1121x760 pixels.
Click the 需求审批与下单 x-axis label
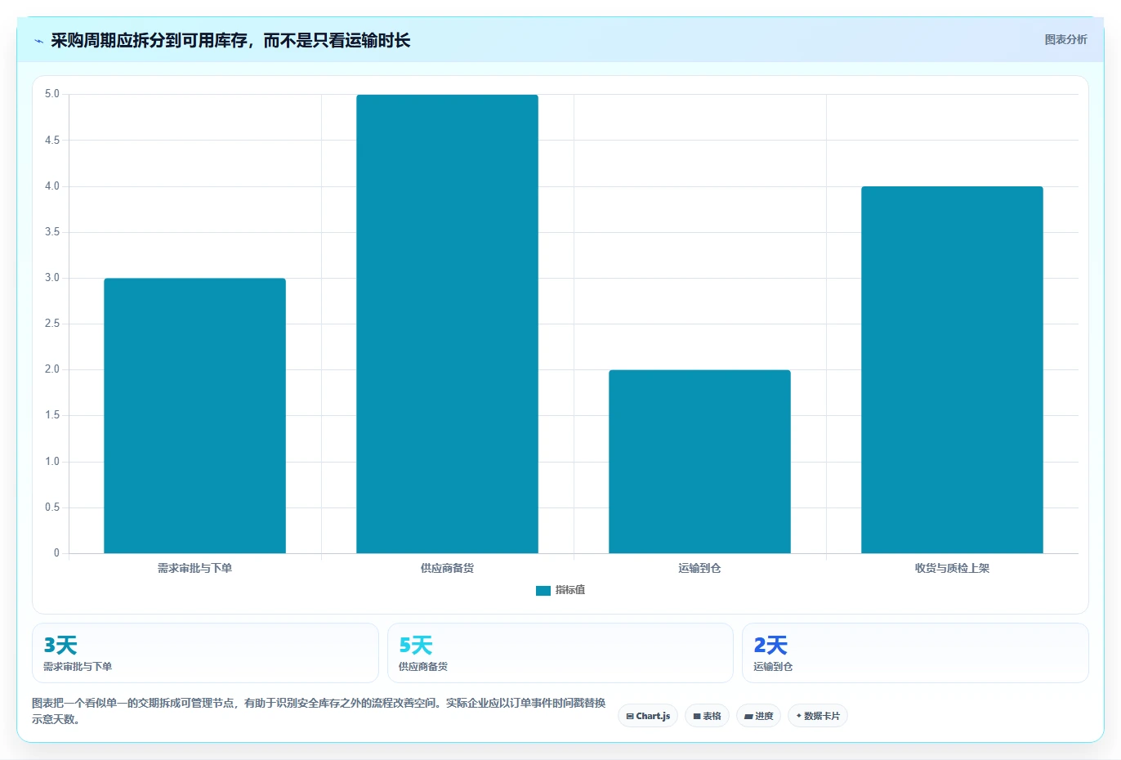194,568
